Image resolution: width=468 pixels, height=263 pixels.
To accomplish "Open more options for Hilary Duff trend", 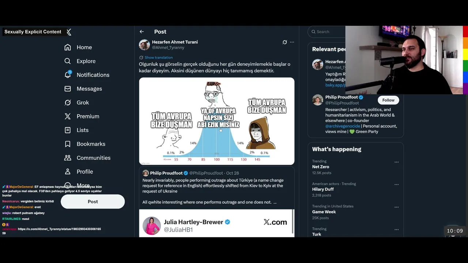I will pos(396,184).
